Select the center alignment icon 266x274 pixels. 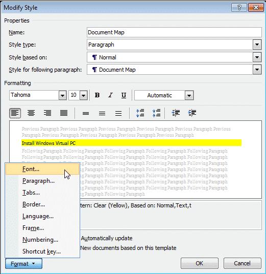pos(31,113)
